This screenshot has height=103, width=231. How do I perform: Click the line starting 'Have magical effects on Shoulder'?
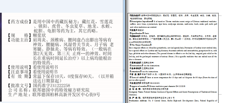tap(173, 48)
